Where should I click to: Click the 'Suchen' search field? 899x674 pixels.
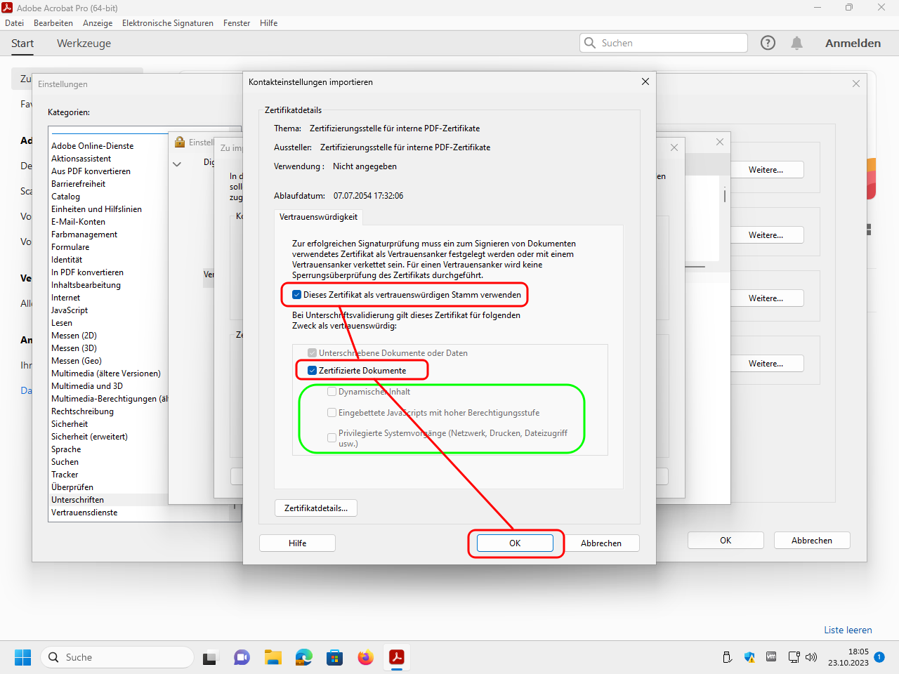[x=671, y=43]
